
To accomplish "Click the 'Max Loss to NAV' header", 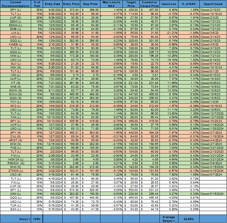I will pos(111,4).
